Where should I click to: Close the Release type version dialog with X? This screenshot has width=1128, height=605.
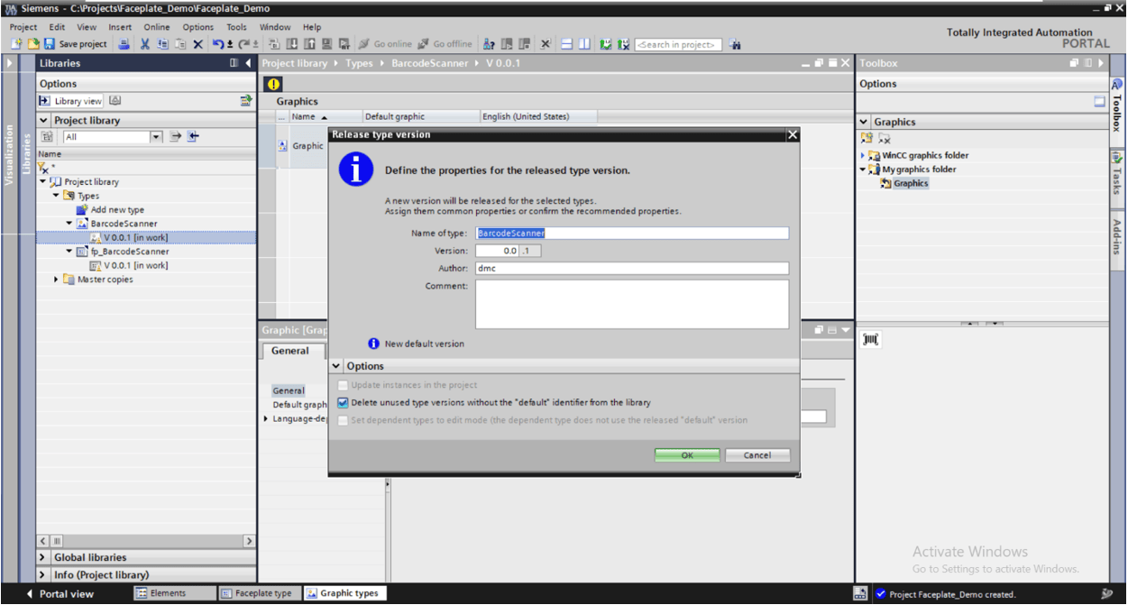(x=793, y=134)
